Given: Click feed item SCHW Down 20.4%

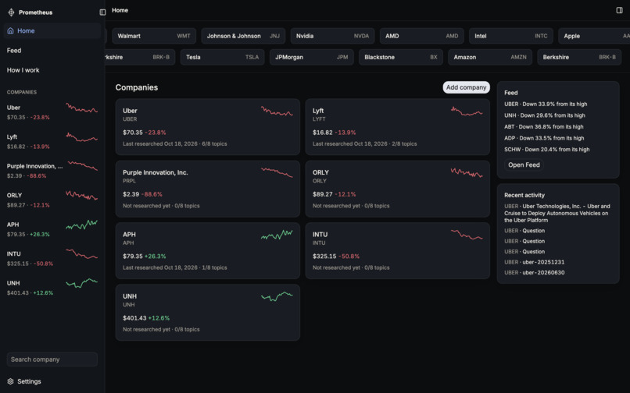Looking at the screenshot, I should [x=547, y=149].
